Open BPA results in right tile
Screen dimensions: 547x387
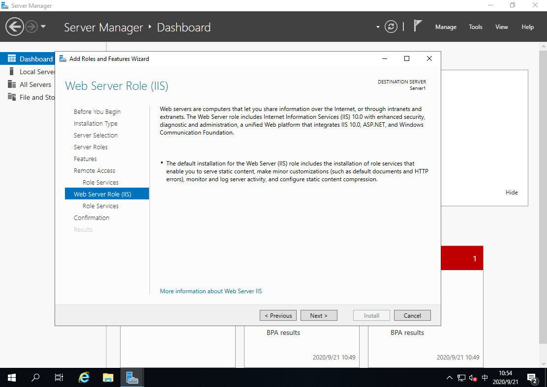[407, 332]
